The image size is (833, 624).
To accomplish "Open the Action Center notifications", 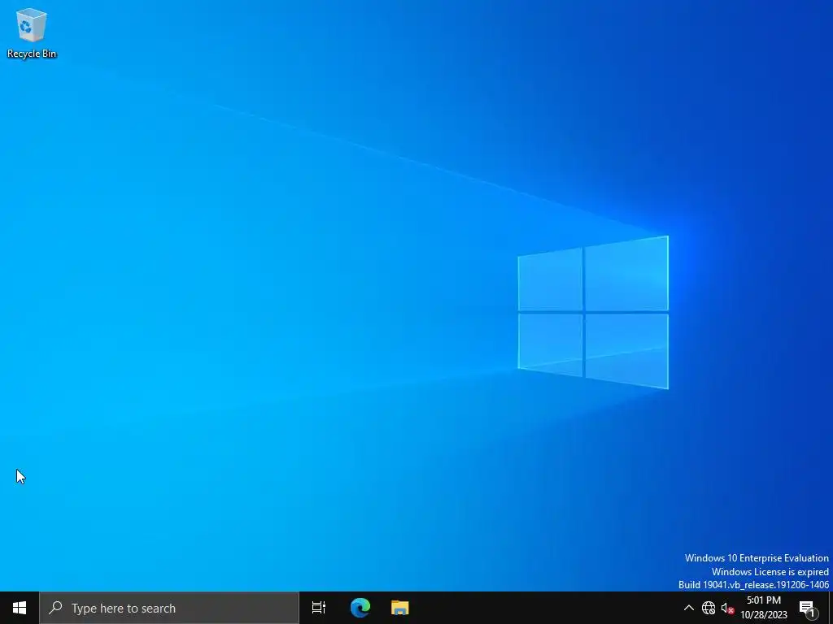I will click(x=807, y=608).
